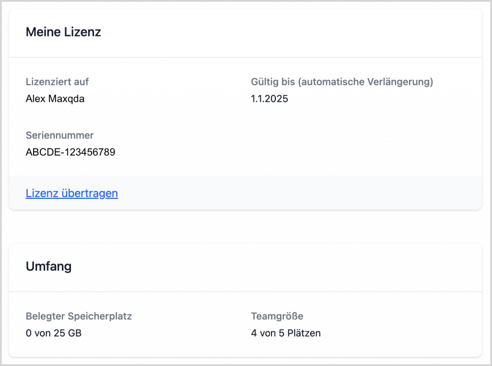Click the Teamgröße label
Viewport: 492px width, 366px height.
pos(277,316)
